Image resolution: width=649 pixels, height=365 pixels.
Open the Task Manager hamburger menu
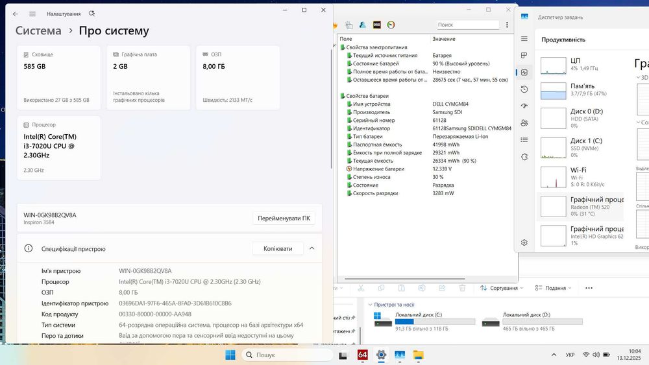click(524, 38)
